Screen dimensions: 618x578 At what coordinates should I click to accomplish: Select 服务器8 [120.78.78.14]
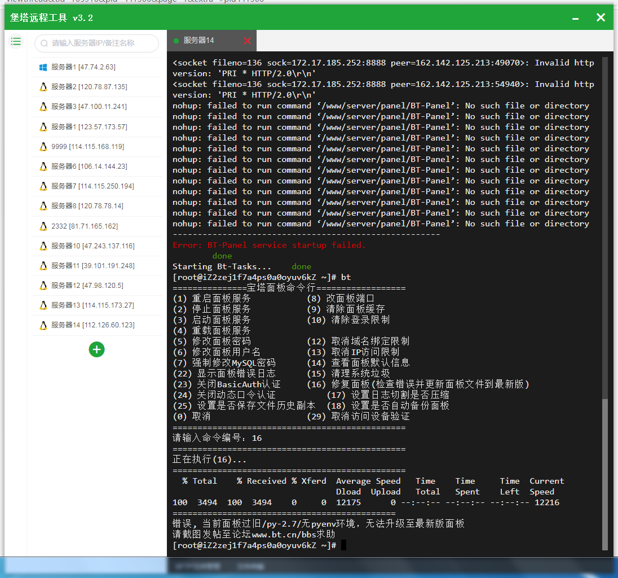click(x=96, y=206)
